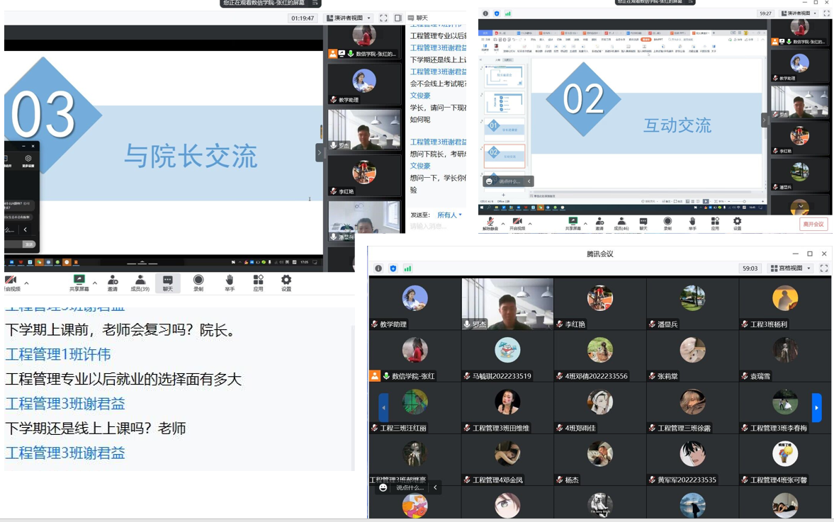Open 演讲者视图 dropdown next to 01:19:47
This screenshot has width=834, height=522.
pyautogui.click(x=348, y=18)
